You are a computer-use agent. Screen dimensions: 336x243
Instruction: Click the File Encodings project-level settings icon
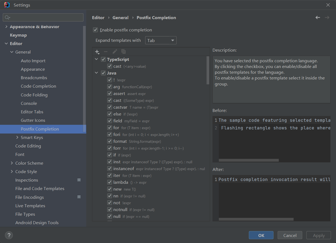pos(79,197)
